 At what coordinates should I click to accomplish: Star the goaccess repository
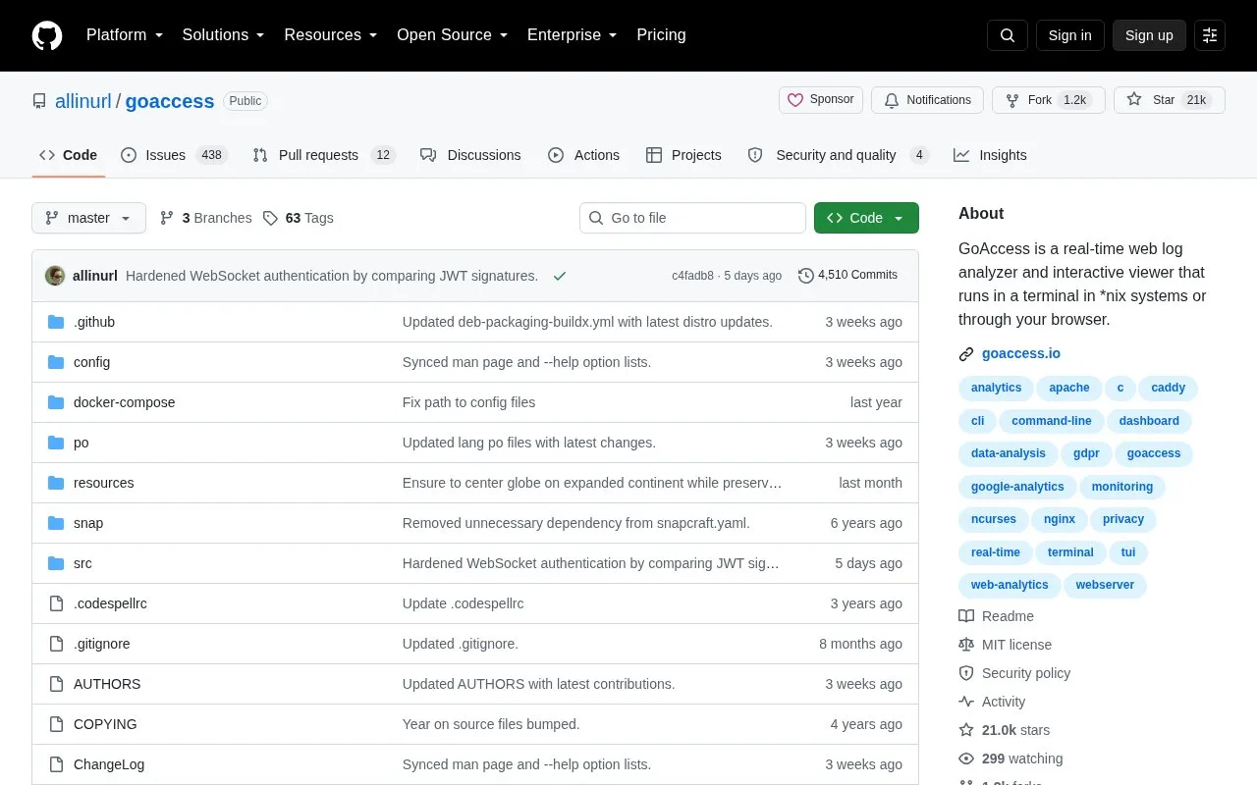(1170, 100)
